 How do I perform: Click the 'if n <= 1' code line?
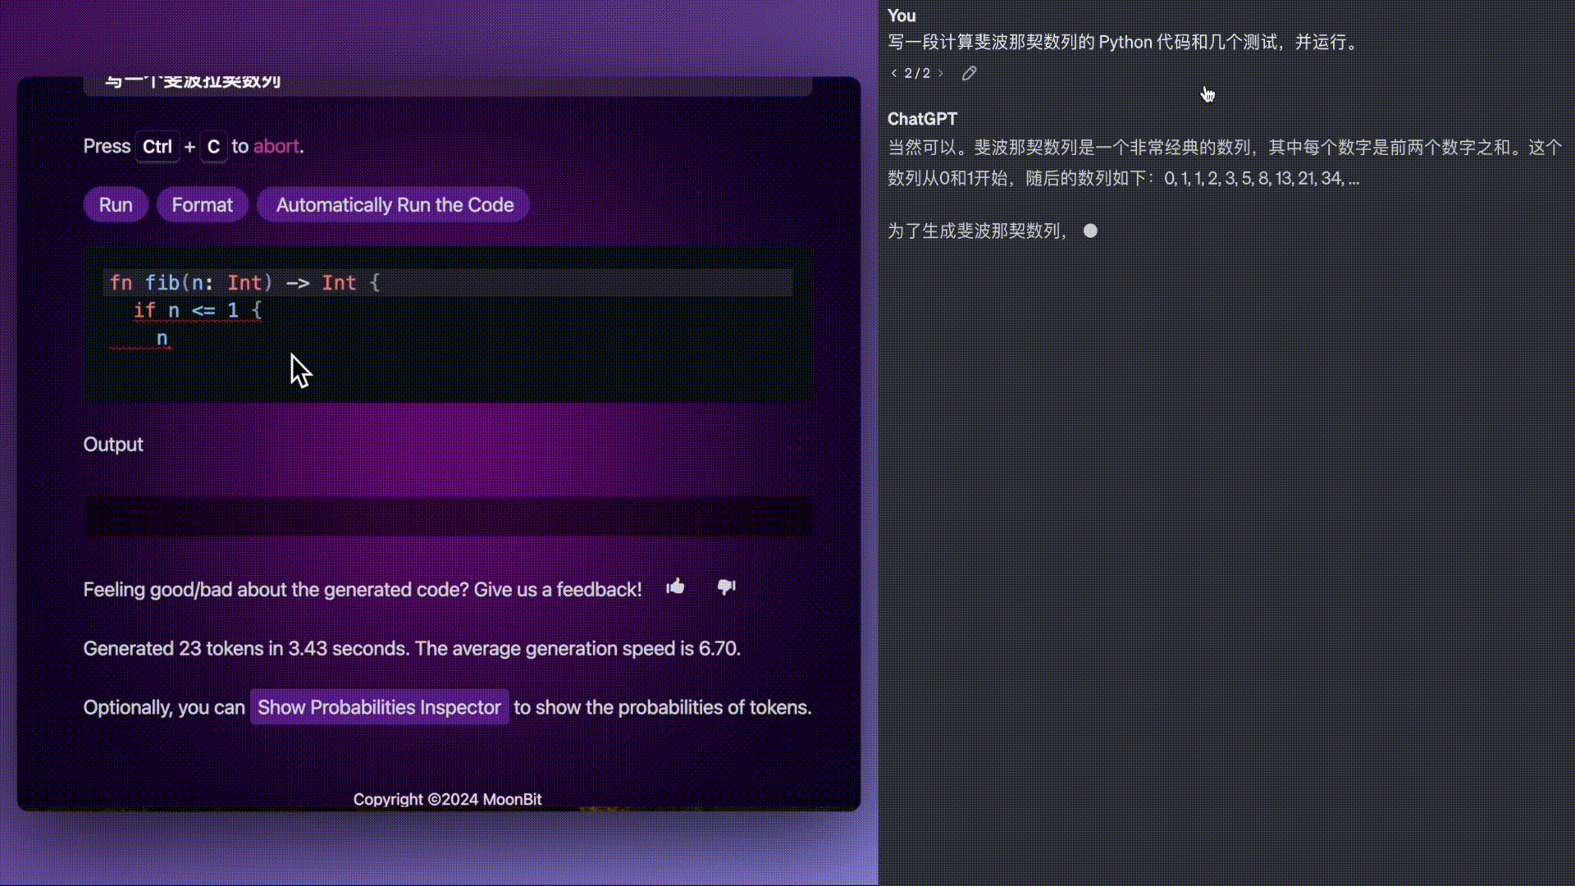198,310
